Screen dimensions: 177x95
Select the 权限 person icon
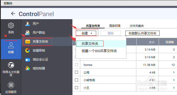[x=11, y=45]
